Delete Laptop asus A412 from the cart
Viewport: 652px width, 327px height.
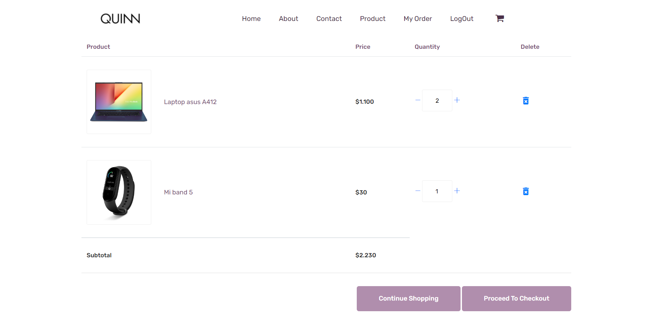pos(526,100)
